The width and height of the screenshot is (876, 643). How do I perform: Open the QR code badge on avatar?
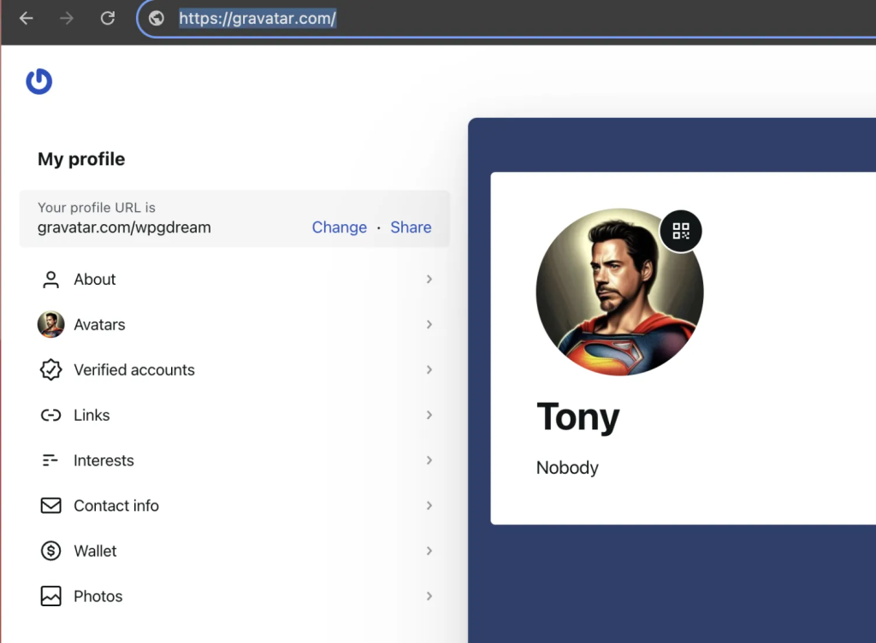coord(680,231)
